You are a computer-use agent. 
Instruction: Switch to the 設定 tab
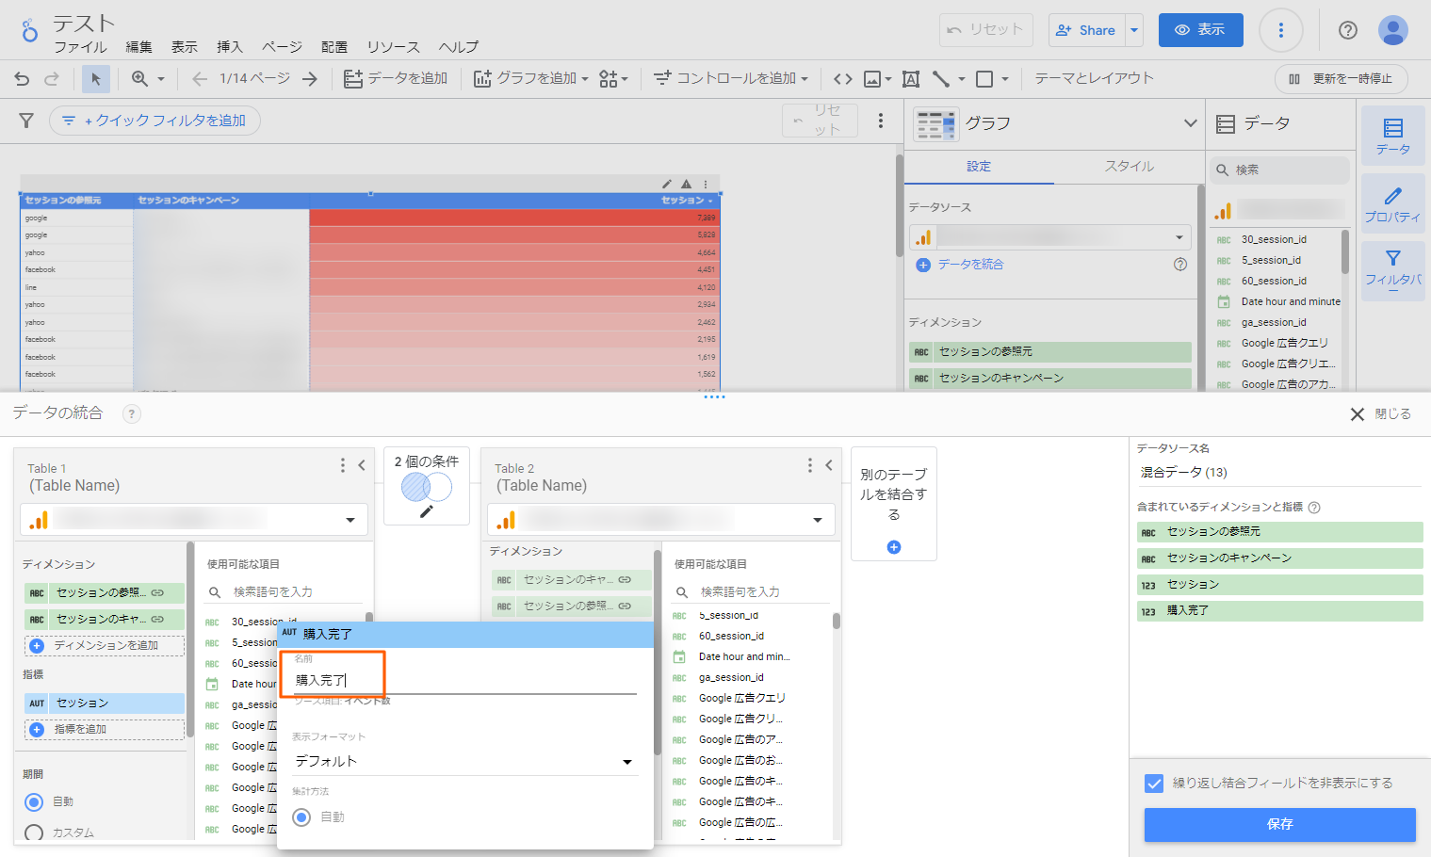[x=979, y=167]
